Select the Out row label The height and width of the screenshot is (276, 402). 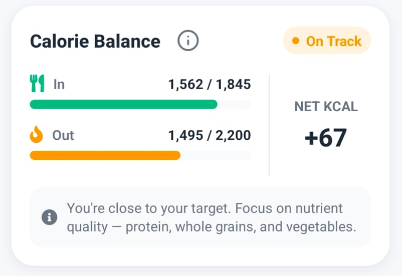63,135
